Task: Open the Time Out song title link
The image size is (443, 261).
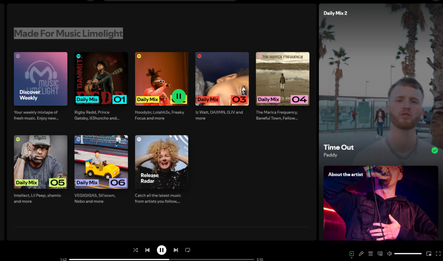Action: pyautogui.click(x=338, y=147)
